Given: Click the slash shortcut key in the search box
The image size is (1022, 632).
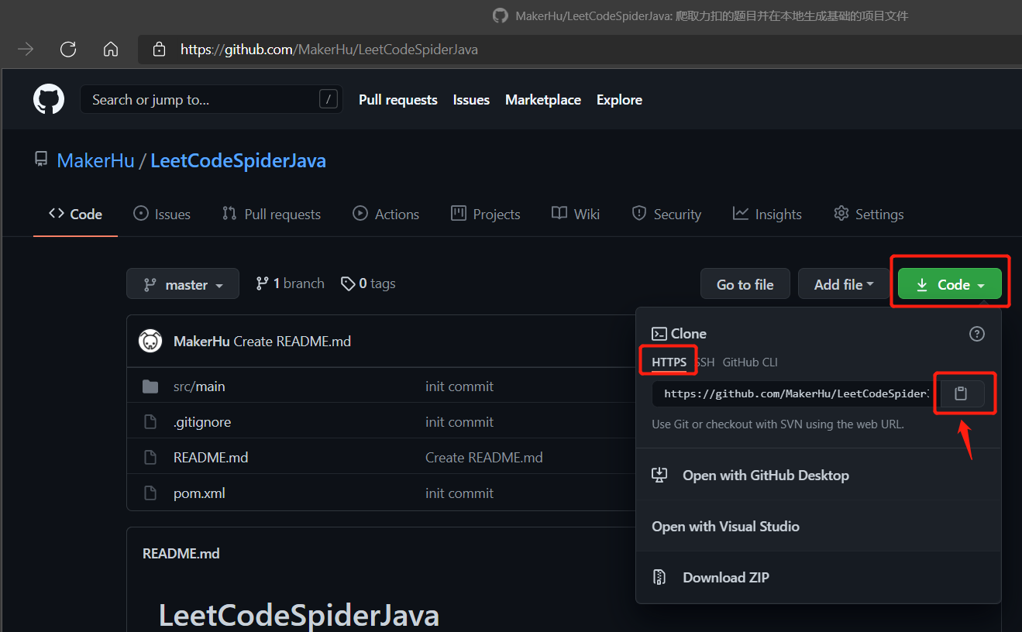Looking at the screenshot, I should [329, 99].
